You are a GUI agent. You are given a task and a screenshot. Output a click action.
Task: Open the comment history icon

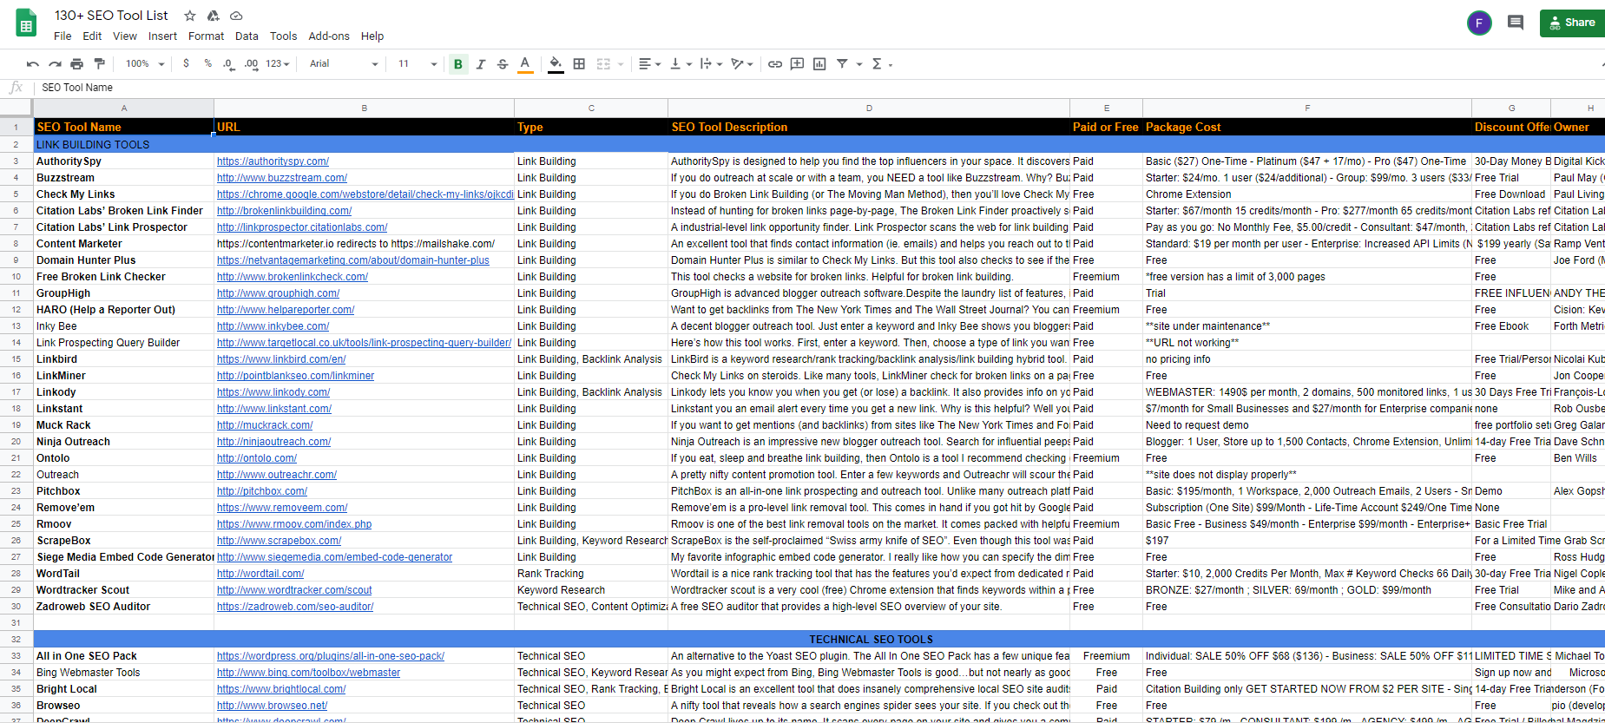click(x=1516, y=23)
